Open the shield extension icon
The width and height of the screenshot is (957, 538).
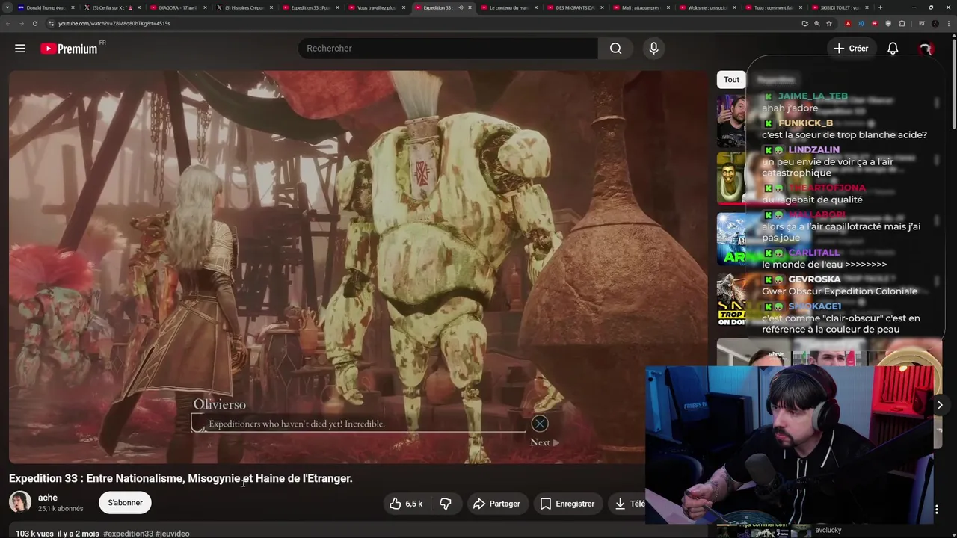click(888, 23)
